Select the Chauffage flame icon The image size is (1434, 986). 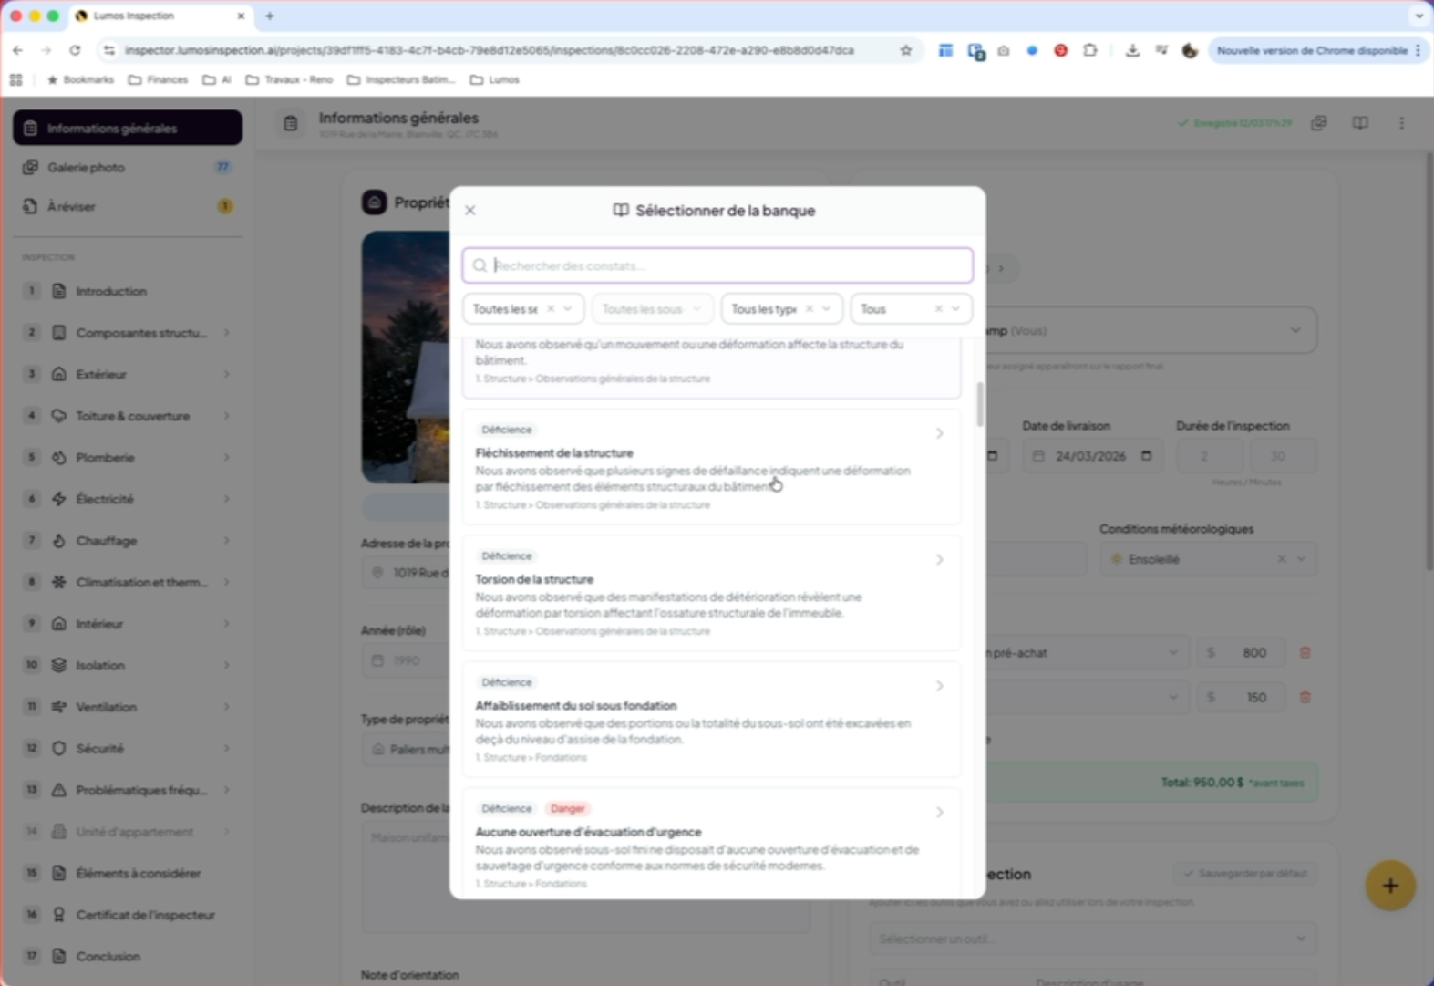59,541
